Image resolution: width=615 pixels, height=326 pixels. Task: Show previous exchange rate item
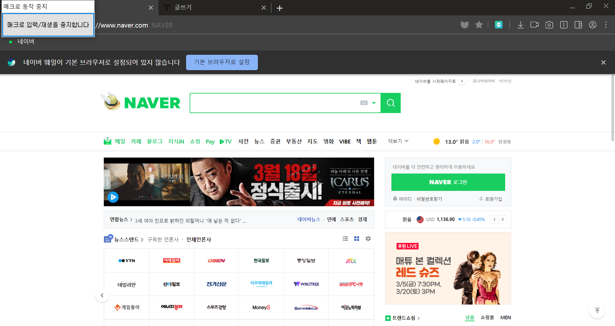[x=494, y=219]
